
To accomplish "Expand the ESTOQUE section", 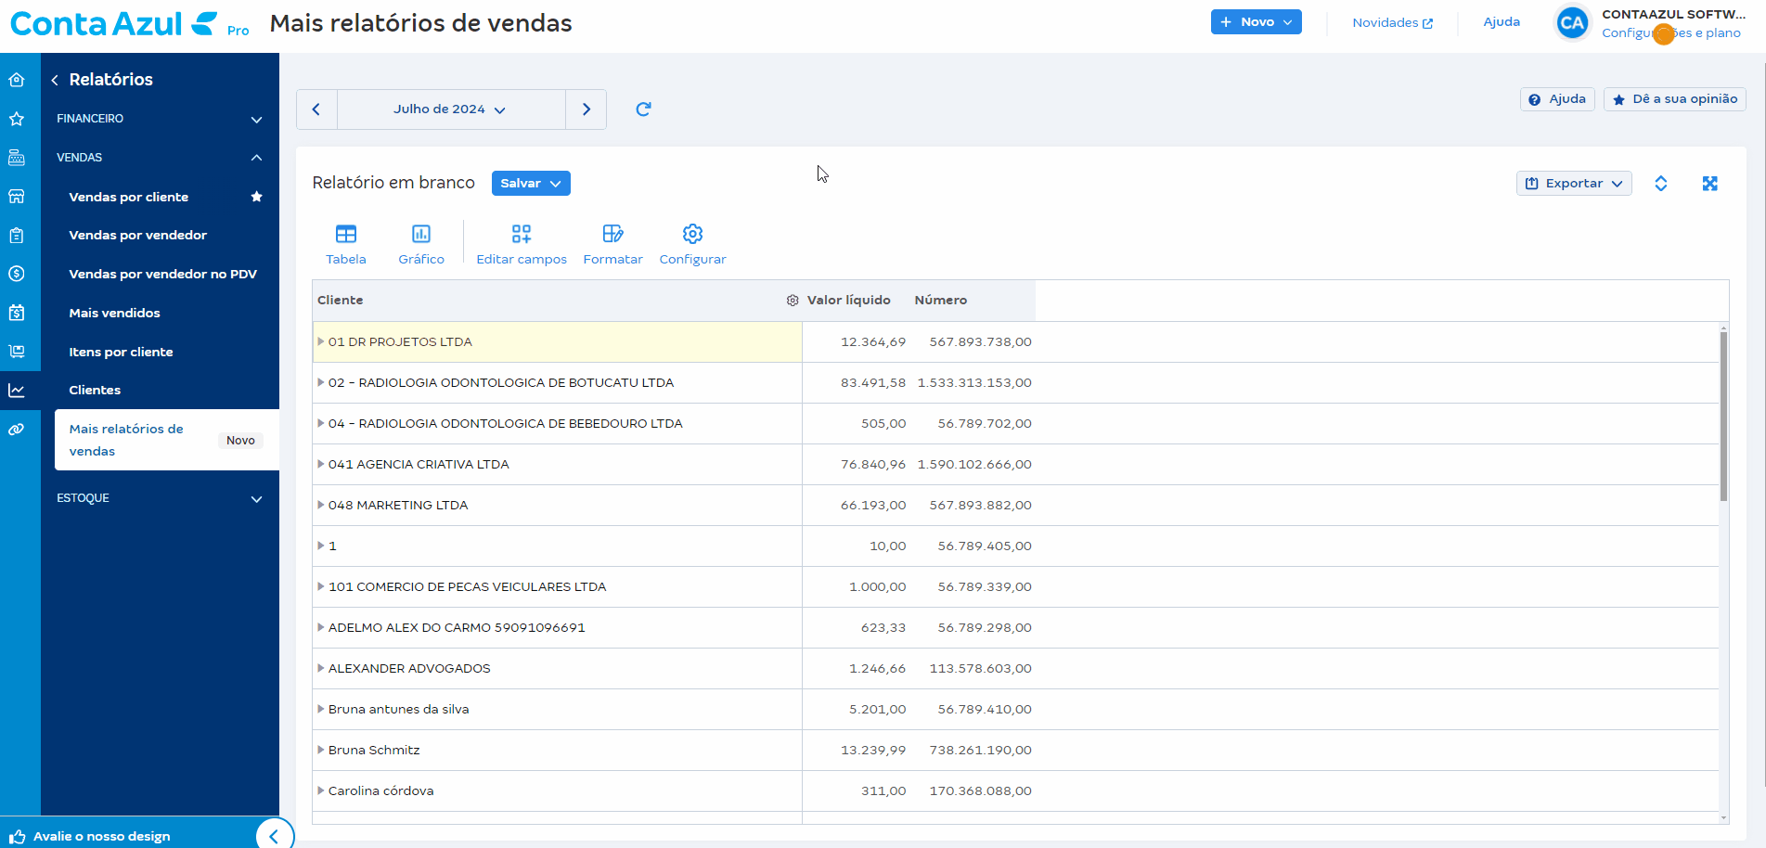I will coord(160,498).
